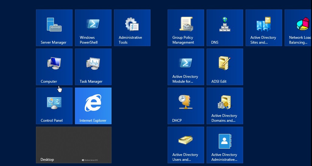The image size is (312, 166).
Task: Open the Computer tile
Action: tap(54, 67)
